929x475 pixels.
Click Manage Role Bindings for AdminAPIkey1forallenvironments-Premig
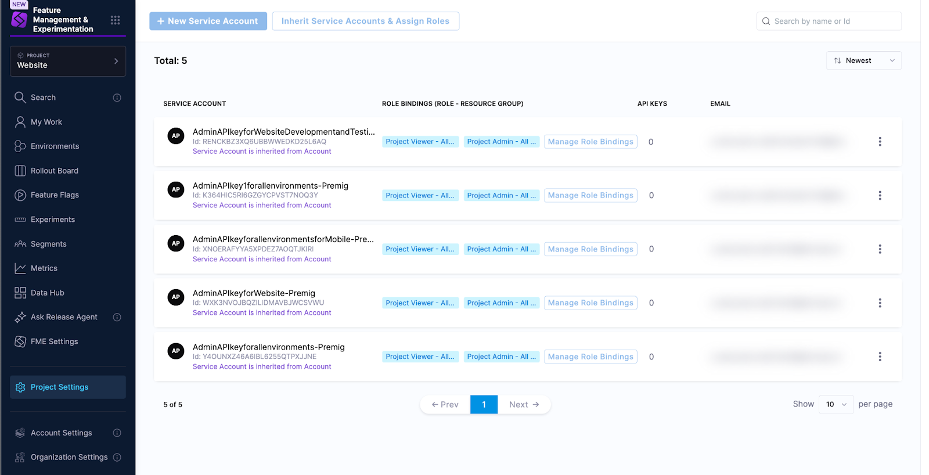(590, 196)
